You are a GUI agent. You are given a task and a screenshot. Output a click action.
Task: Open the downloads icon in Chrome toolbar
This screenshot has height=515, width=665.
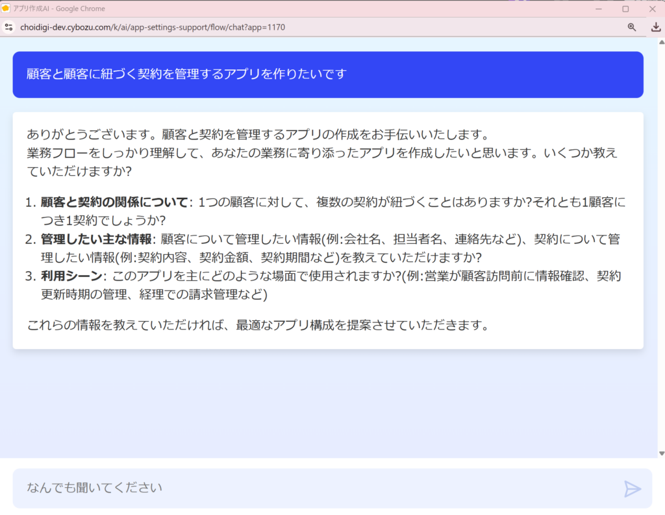(655, 27)
